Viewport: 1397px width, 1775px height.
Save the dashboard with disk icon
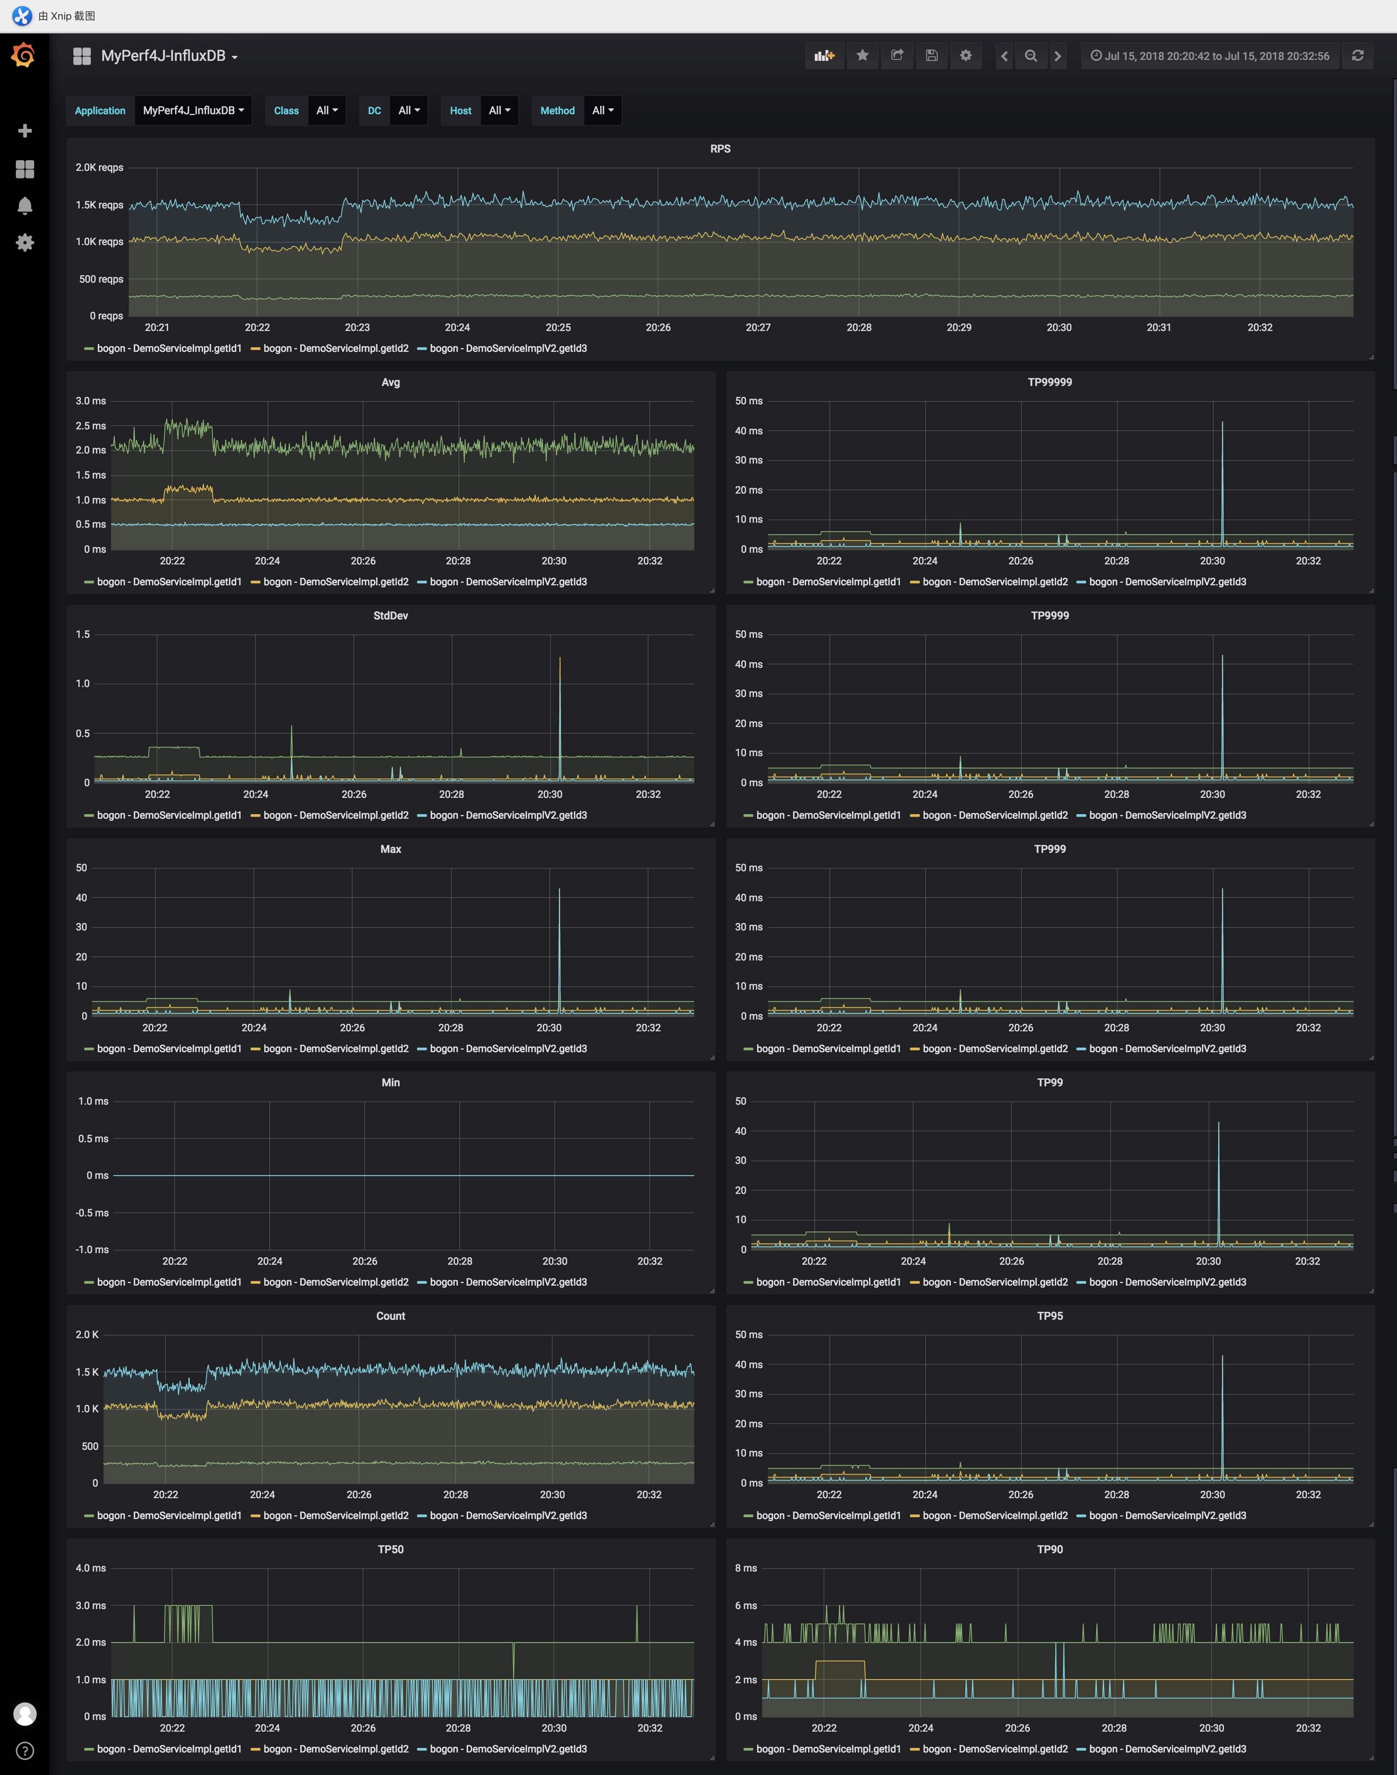931,55
